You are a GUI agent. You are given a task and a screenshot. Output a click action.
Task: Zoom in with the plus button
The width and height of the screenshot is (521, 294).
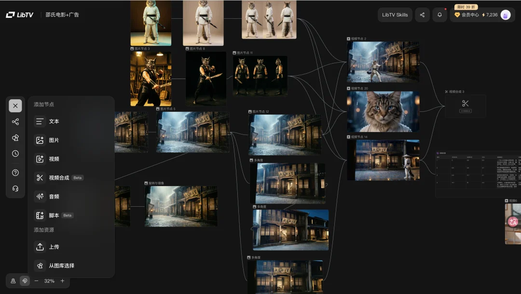coord(62,281)
